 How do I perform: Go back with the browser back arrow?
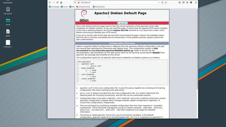50,2
